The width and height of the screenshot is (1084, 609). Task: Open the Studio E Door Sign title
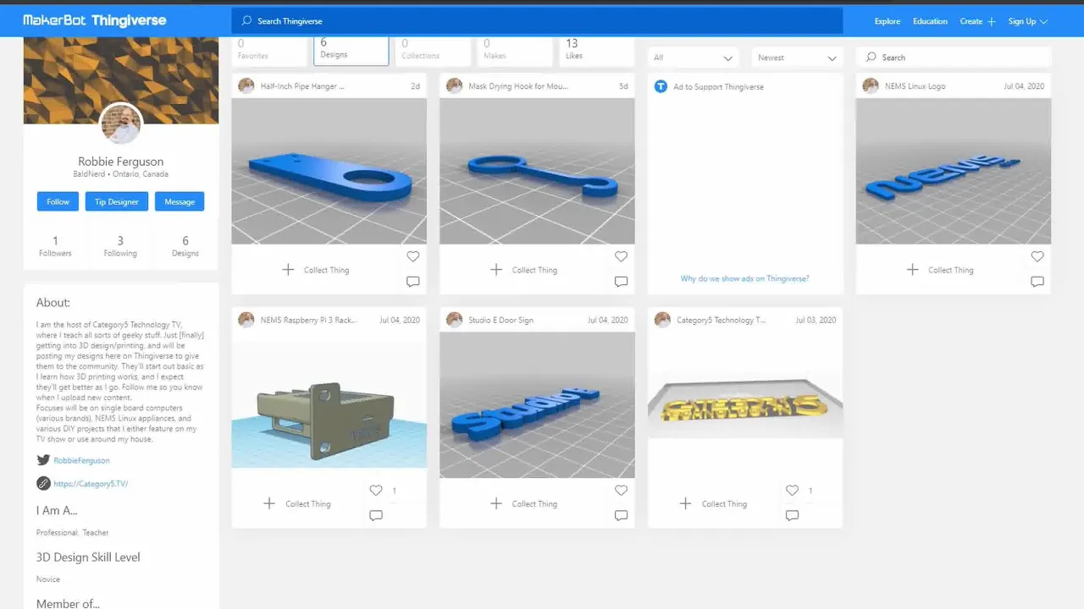(501, 321)
